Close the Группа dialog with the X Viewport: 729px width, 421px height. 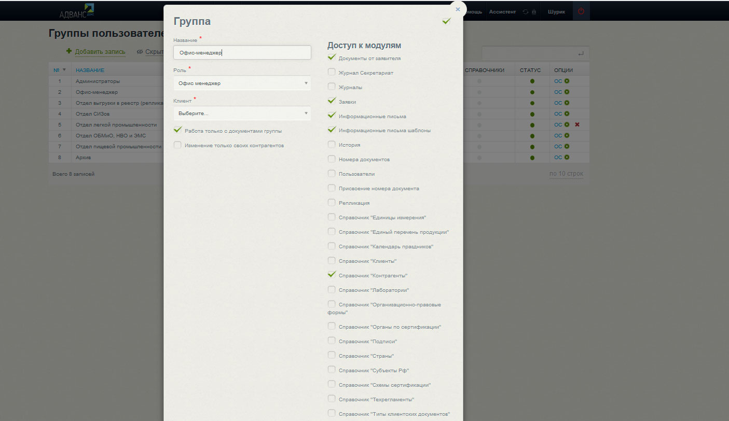(458, 9)
